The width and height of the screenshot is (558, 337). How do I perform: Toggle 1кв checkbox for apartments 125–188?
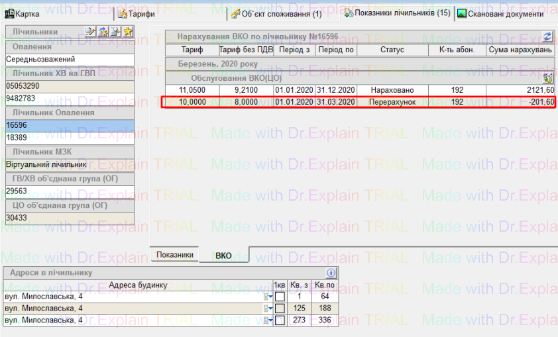[280, 309]
